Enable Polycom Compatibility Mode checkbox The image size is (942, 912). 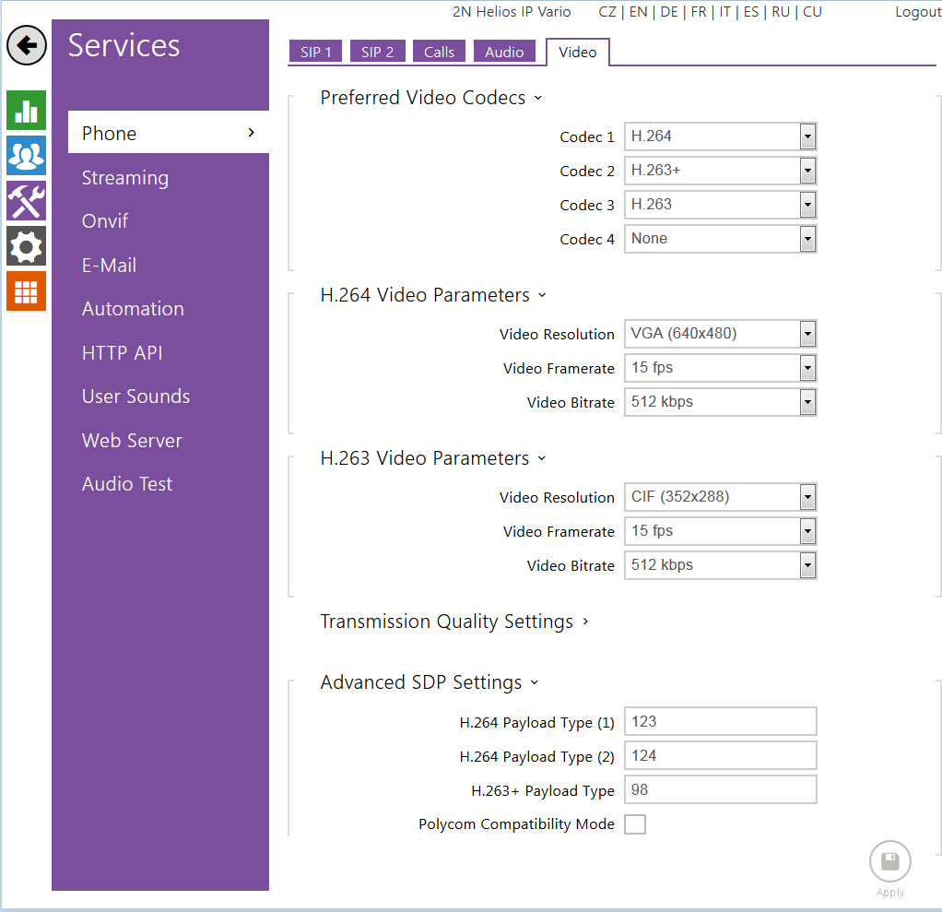(x=634, y=824)
